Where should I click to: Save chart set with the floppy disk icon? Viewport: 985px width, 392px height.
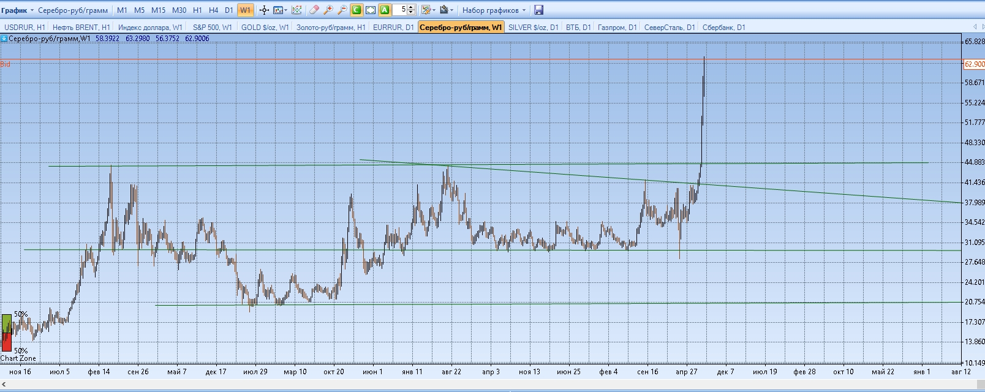pyautogui.click(x=538, y=10)
